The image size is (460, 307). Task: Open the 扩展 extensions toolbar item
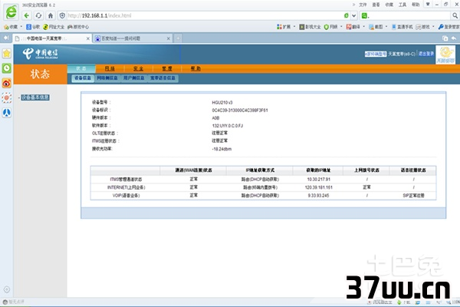tap(284, 27)
